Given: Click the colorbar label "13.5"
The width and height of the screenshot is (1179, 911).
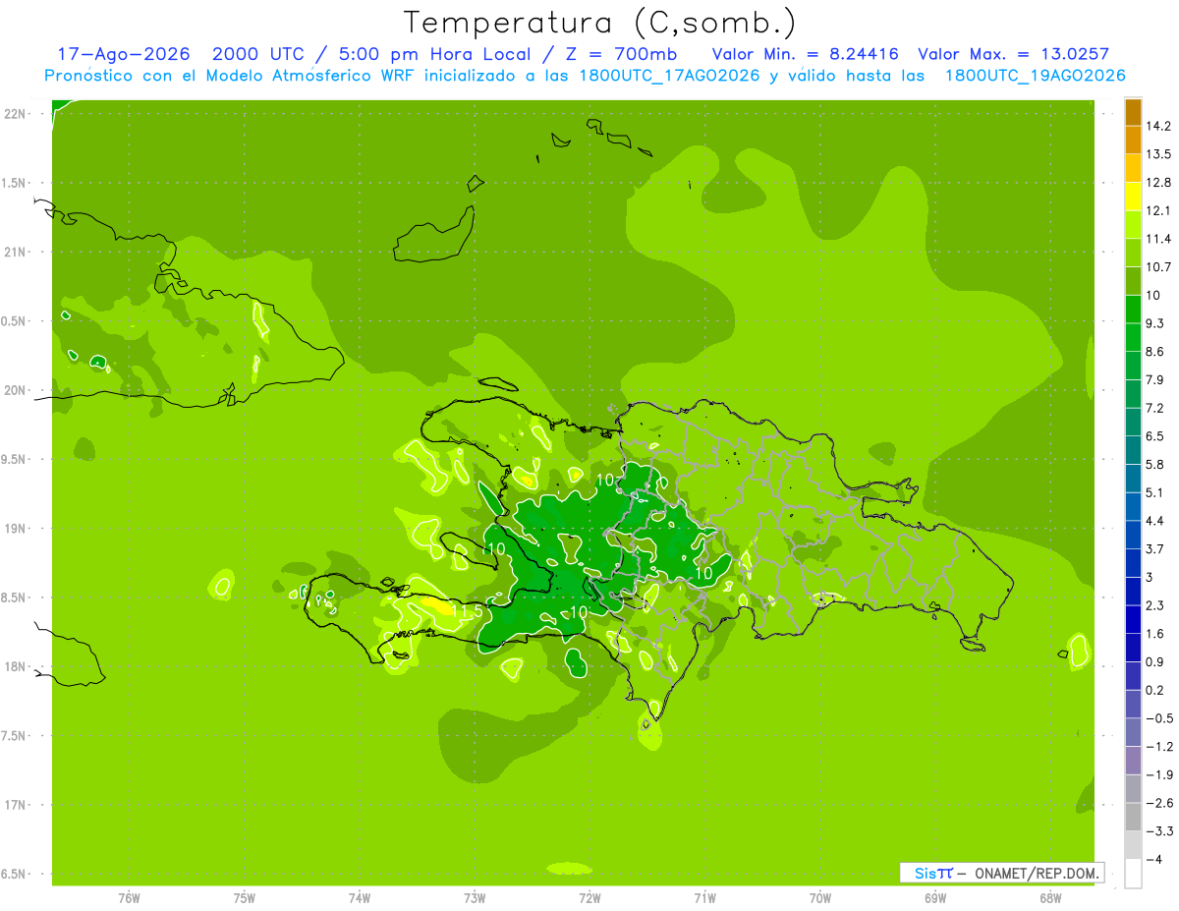Looking at the screenshot, I should [1159, 154].
